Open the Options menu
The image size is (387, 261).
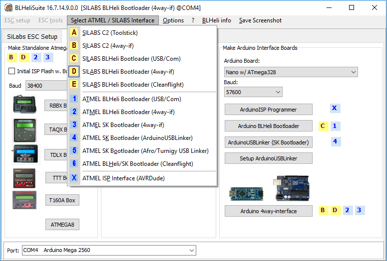(173, 20)
